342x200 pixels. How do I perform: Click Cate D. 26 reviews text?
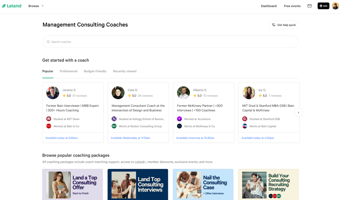[x=145, y=96]
